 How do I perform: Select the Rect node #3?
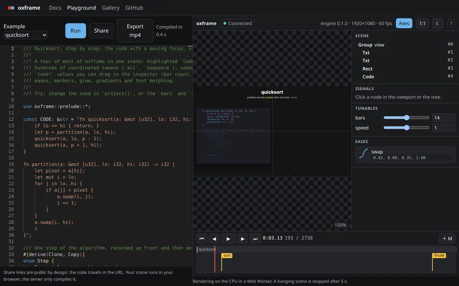click(x=405, y=69)
